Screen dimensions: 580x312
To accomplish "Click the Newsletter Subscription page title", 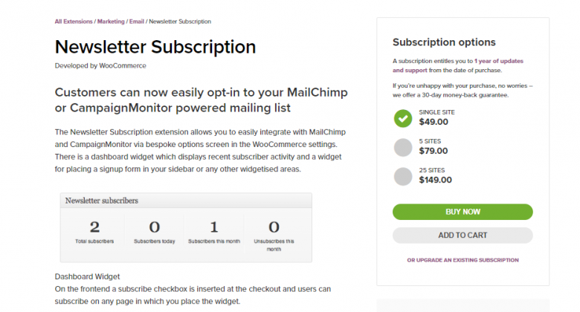I will click(155, 47).
